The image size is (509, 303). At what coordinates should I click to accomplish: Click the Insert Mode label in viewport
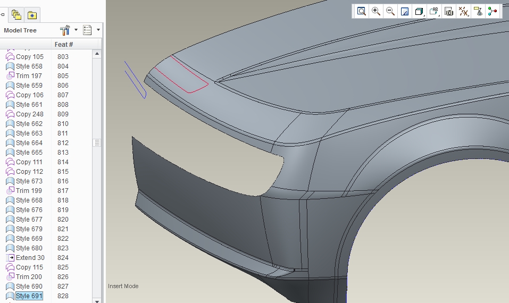[x=123, y=286]
